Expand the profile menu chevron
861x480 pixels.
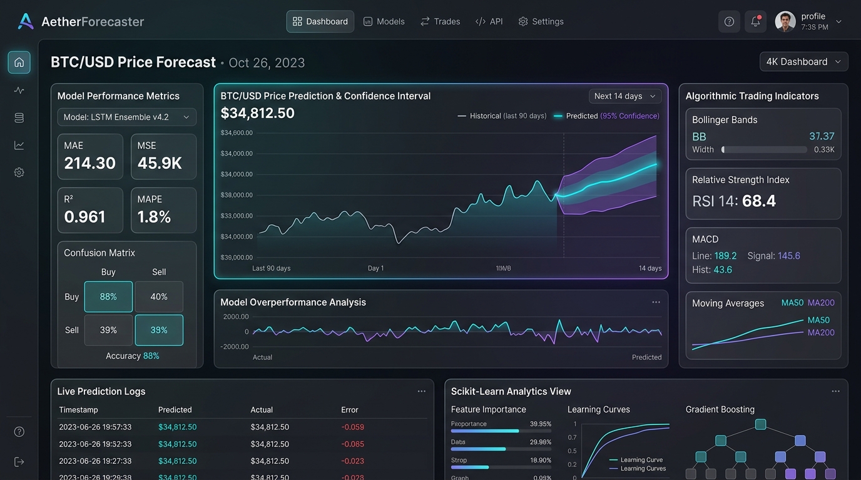point(839,21)
